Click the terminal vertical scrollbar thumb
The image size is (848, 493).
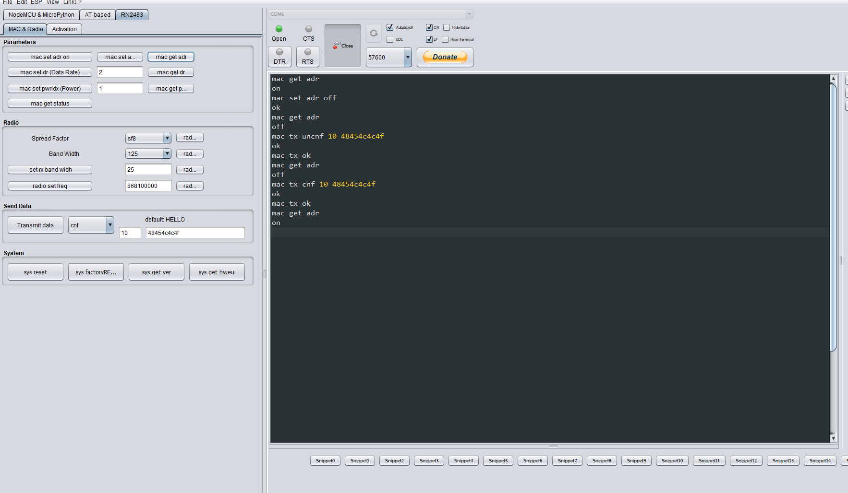(x=833, y=218)
